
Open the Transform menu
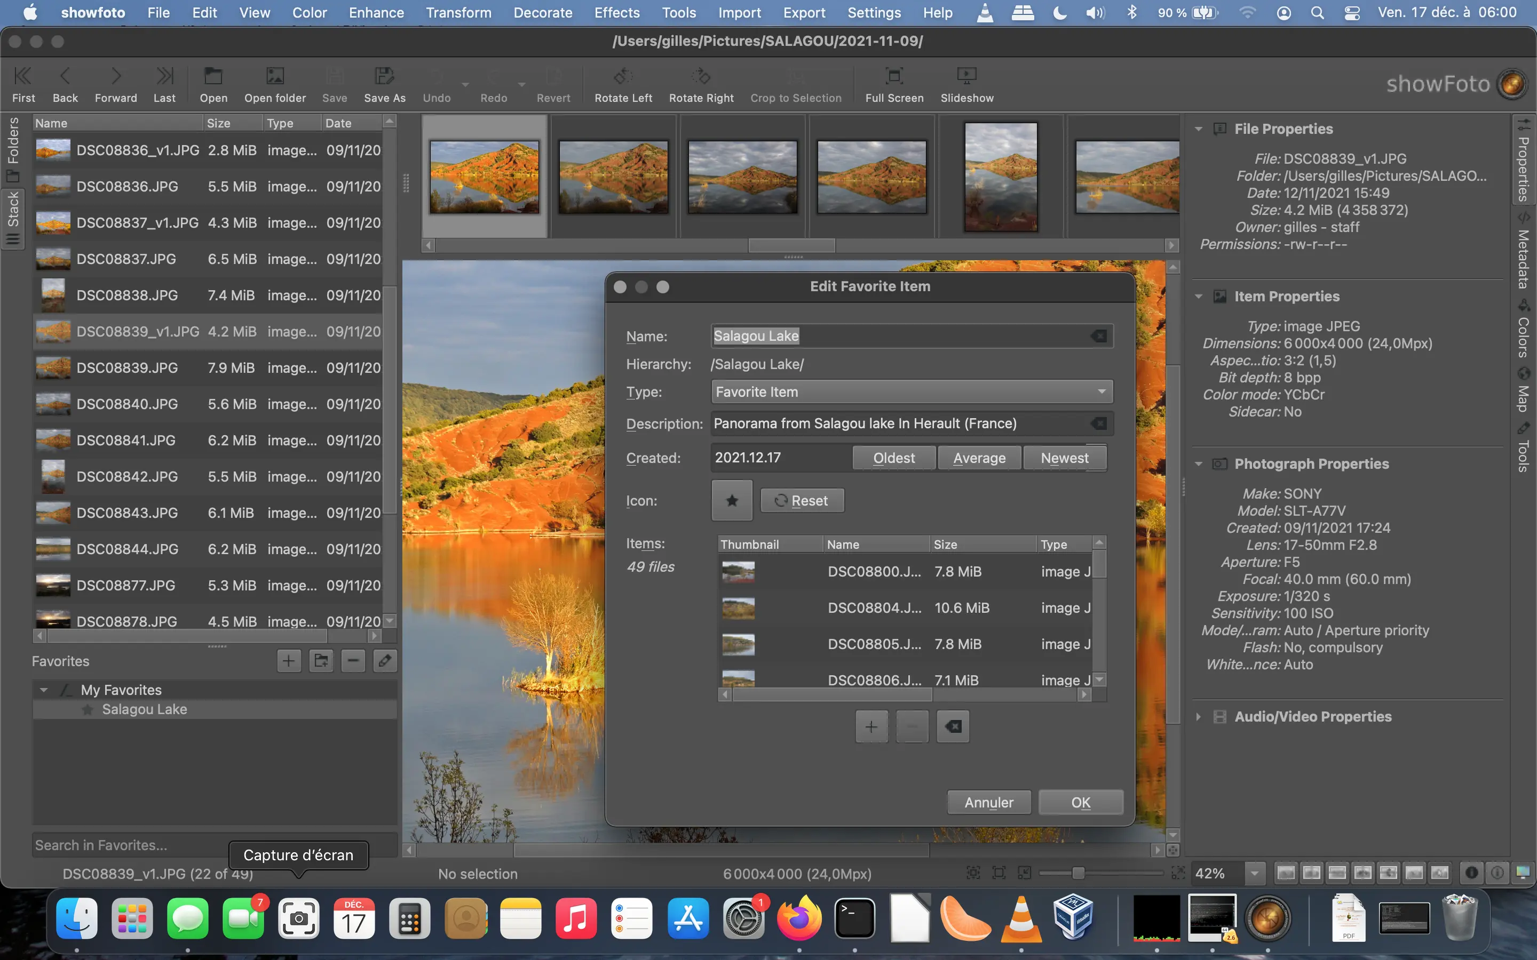click(x=458, y=12)
